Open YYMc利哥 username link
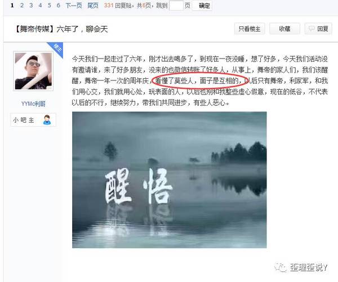The height and width of the screenshot is (282, 338). pos(33,104)
